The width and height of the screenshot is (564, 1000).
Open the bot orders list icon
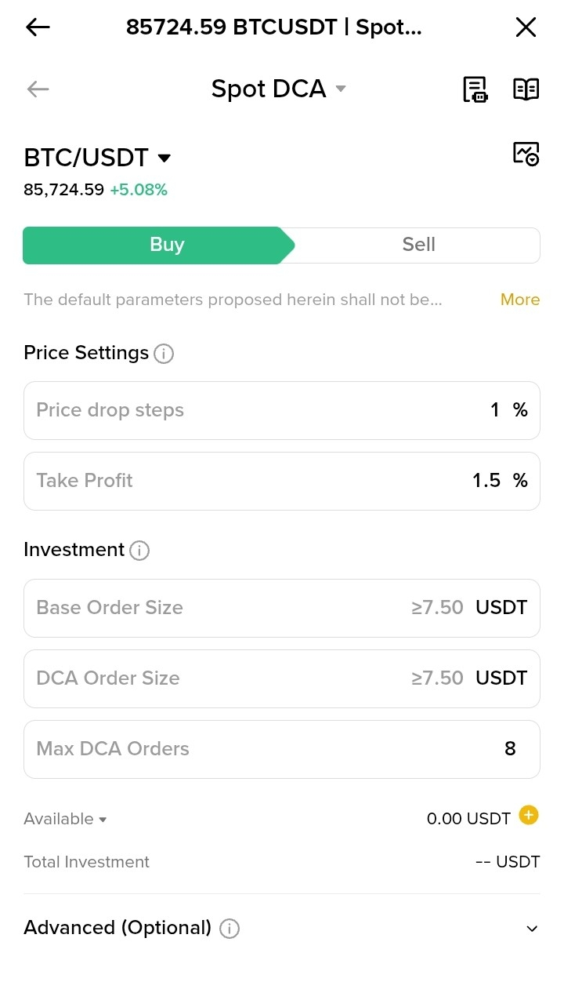click(x=475, y=89)
